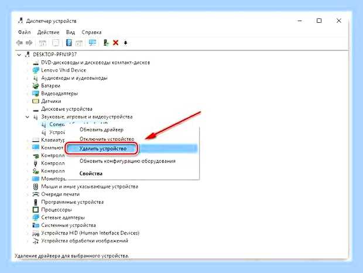The width and height of the screenshot is (363, 273).
Task: Open the Файл menu
Action: point(24,32)
